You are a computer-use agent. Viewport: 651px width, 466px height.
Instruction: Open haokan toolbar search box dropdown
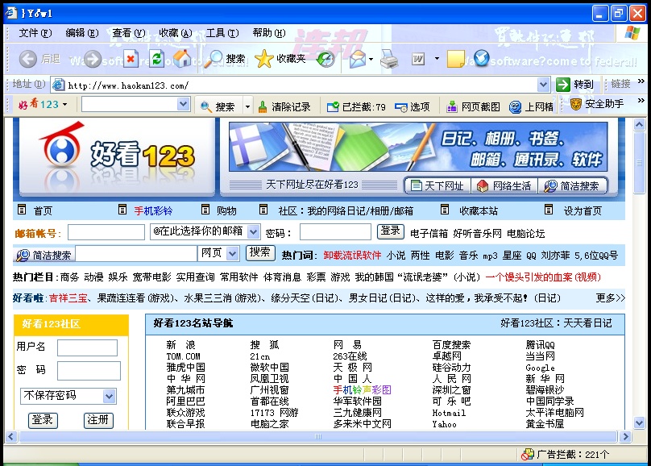point(183,104)
